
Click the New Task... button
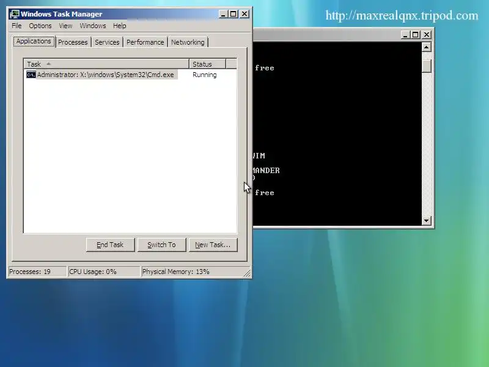point(213,245)
